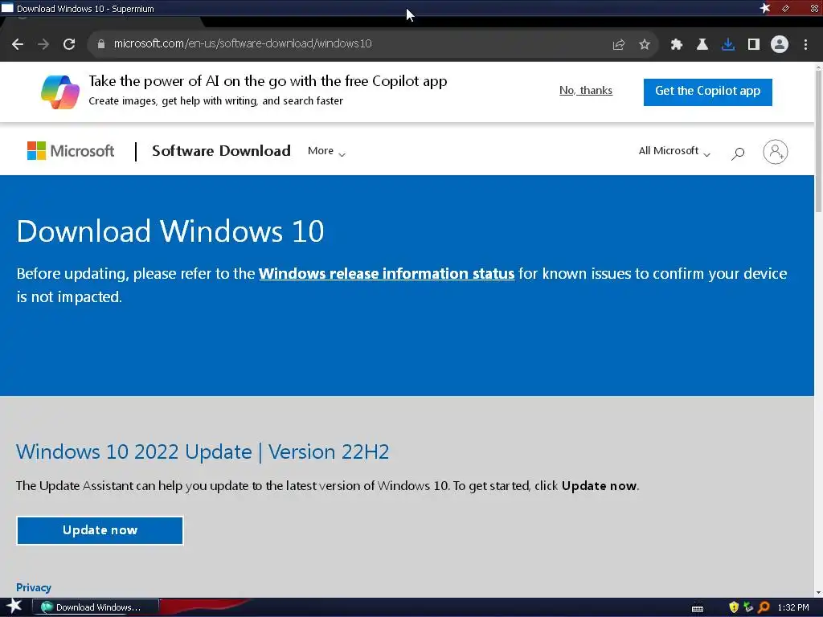The width and height of the screenshot is (823, 617).
Task: Dismiss banner with No, thanks
Action: pyautogui.click(x=586, y=90)
